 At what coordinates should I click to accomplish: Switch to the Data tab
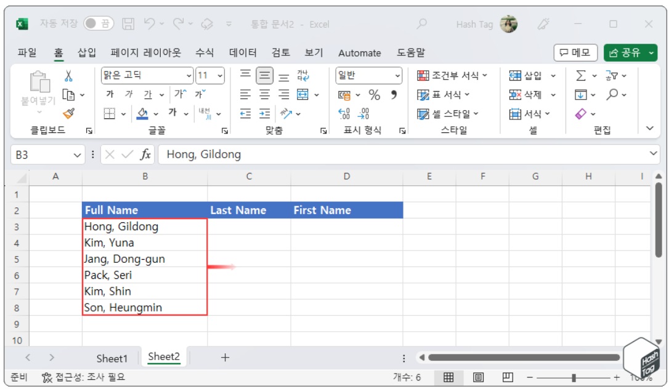tap(243, 52)
